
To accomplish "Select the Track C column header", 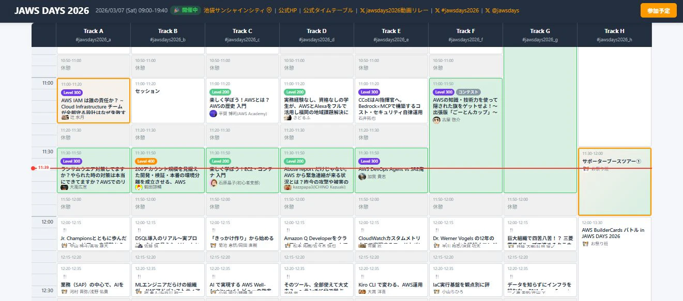I will [242, 35].
